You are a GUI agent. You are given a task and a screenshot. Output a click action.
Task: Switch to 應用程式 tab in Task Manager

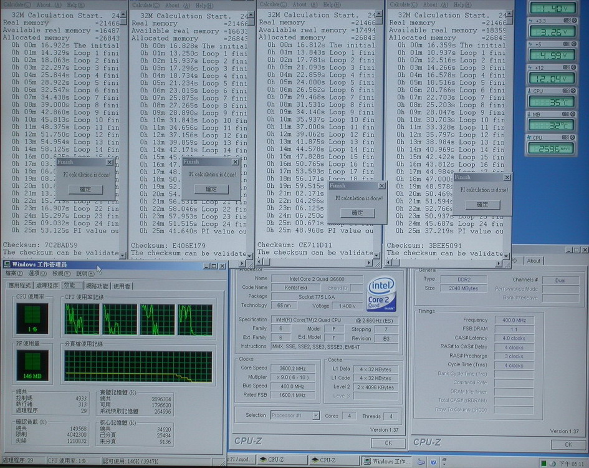pyautogui.click(x=21, y=286)
